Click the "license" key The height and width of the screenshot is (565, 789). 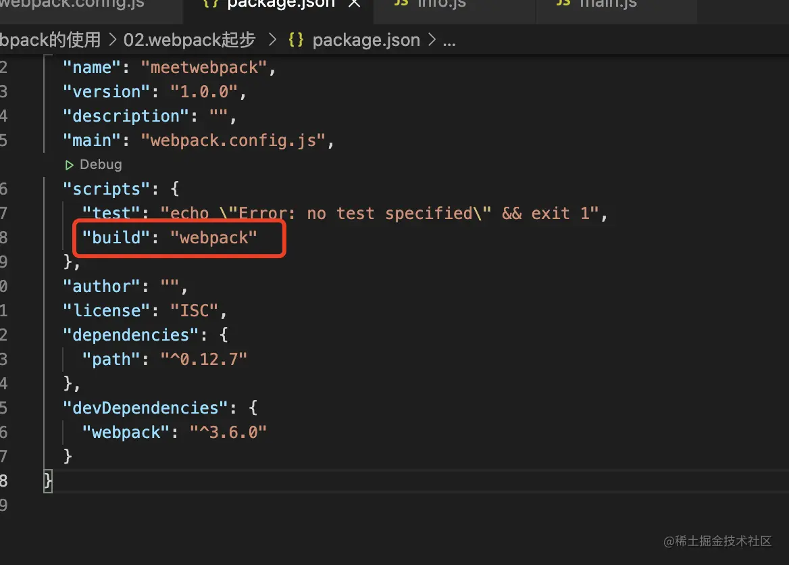click(x=107, y=311)
